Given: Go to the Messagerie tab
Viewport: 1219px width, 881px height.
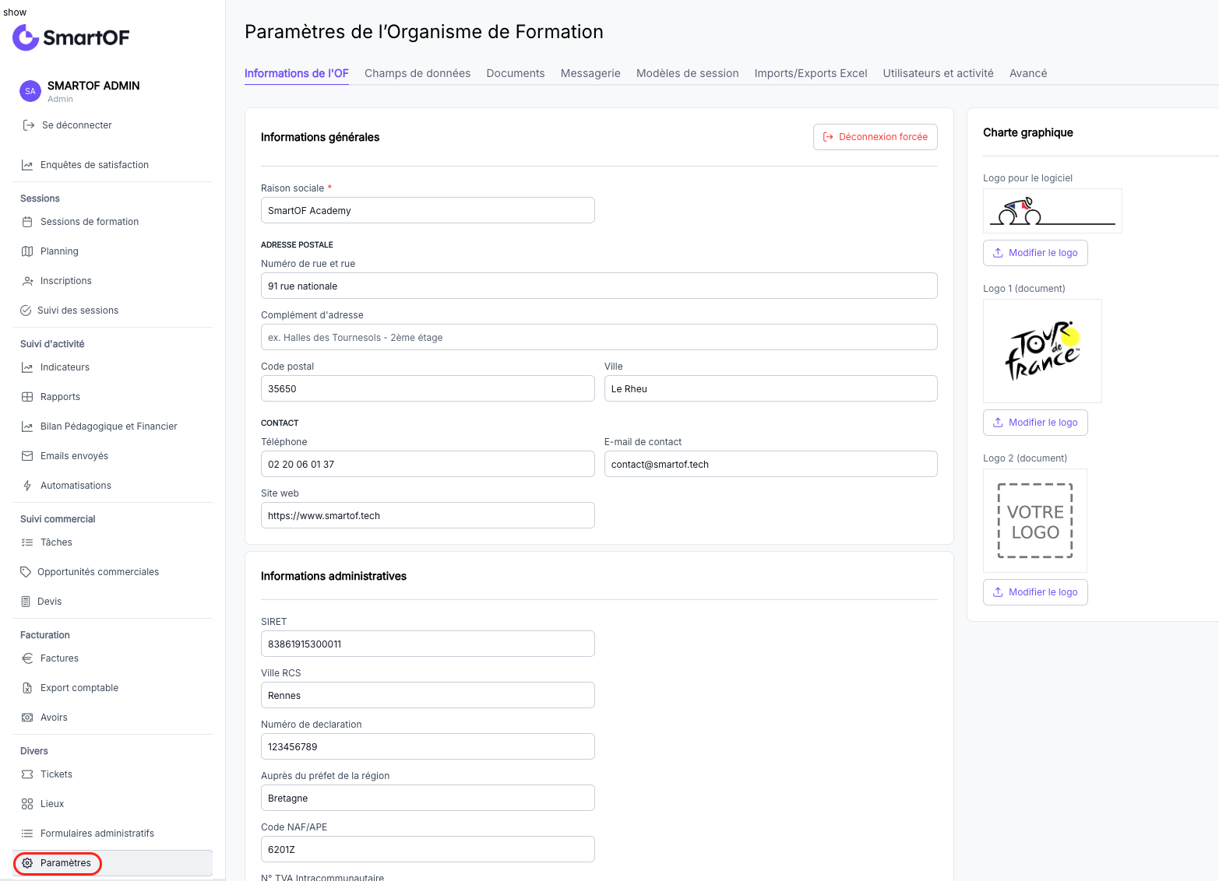Looking at the screenshot, I should (x=590, y=73).
